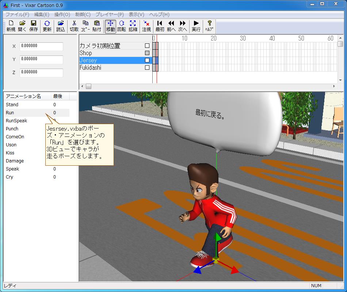
Task: Click the 更新 (Refresh) toolbar icon
Action: 47,26
